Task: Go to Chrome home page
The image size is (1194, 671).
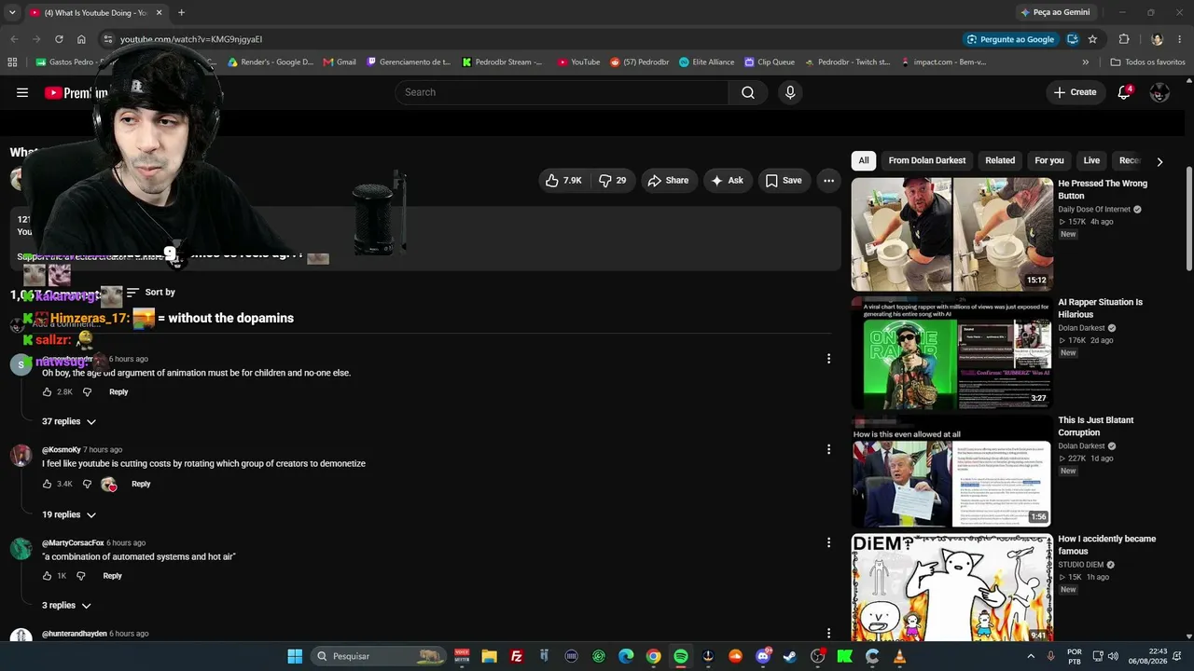Action: pyautogui.click(x=81, y=39)
